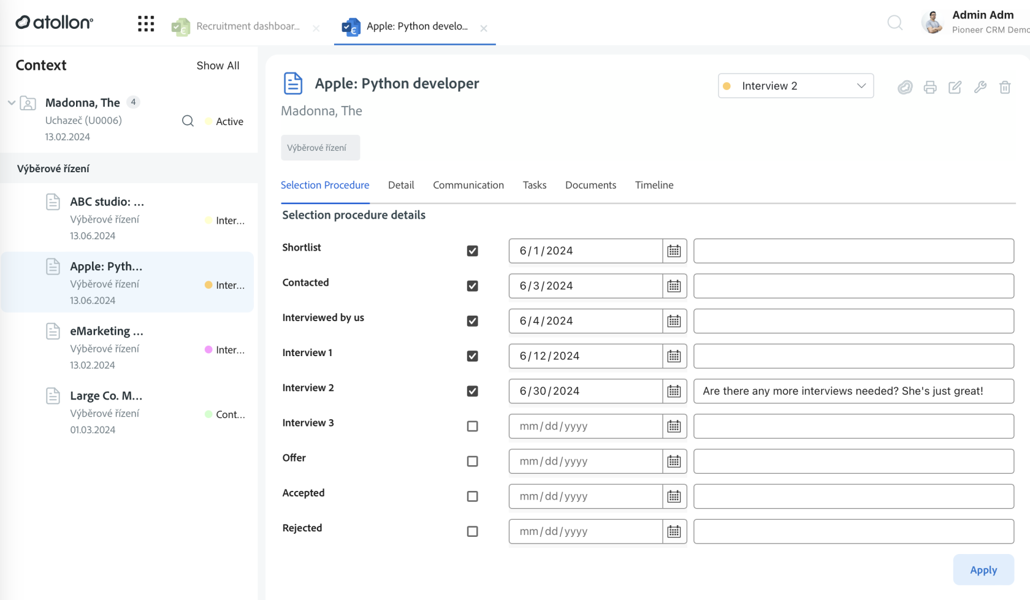Click the eMarketing document icon

coord(53,331)
